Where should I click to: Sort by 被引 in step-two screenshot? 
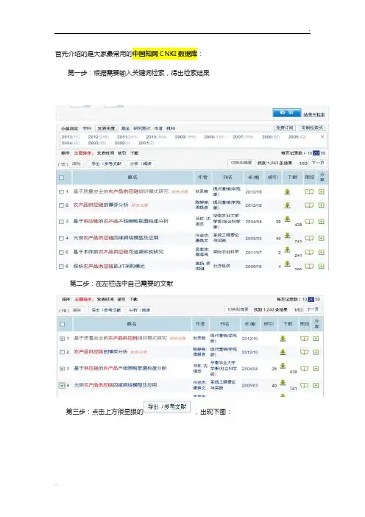121,300
